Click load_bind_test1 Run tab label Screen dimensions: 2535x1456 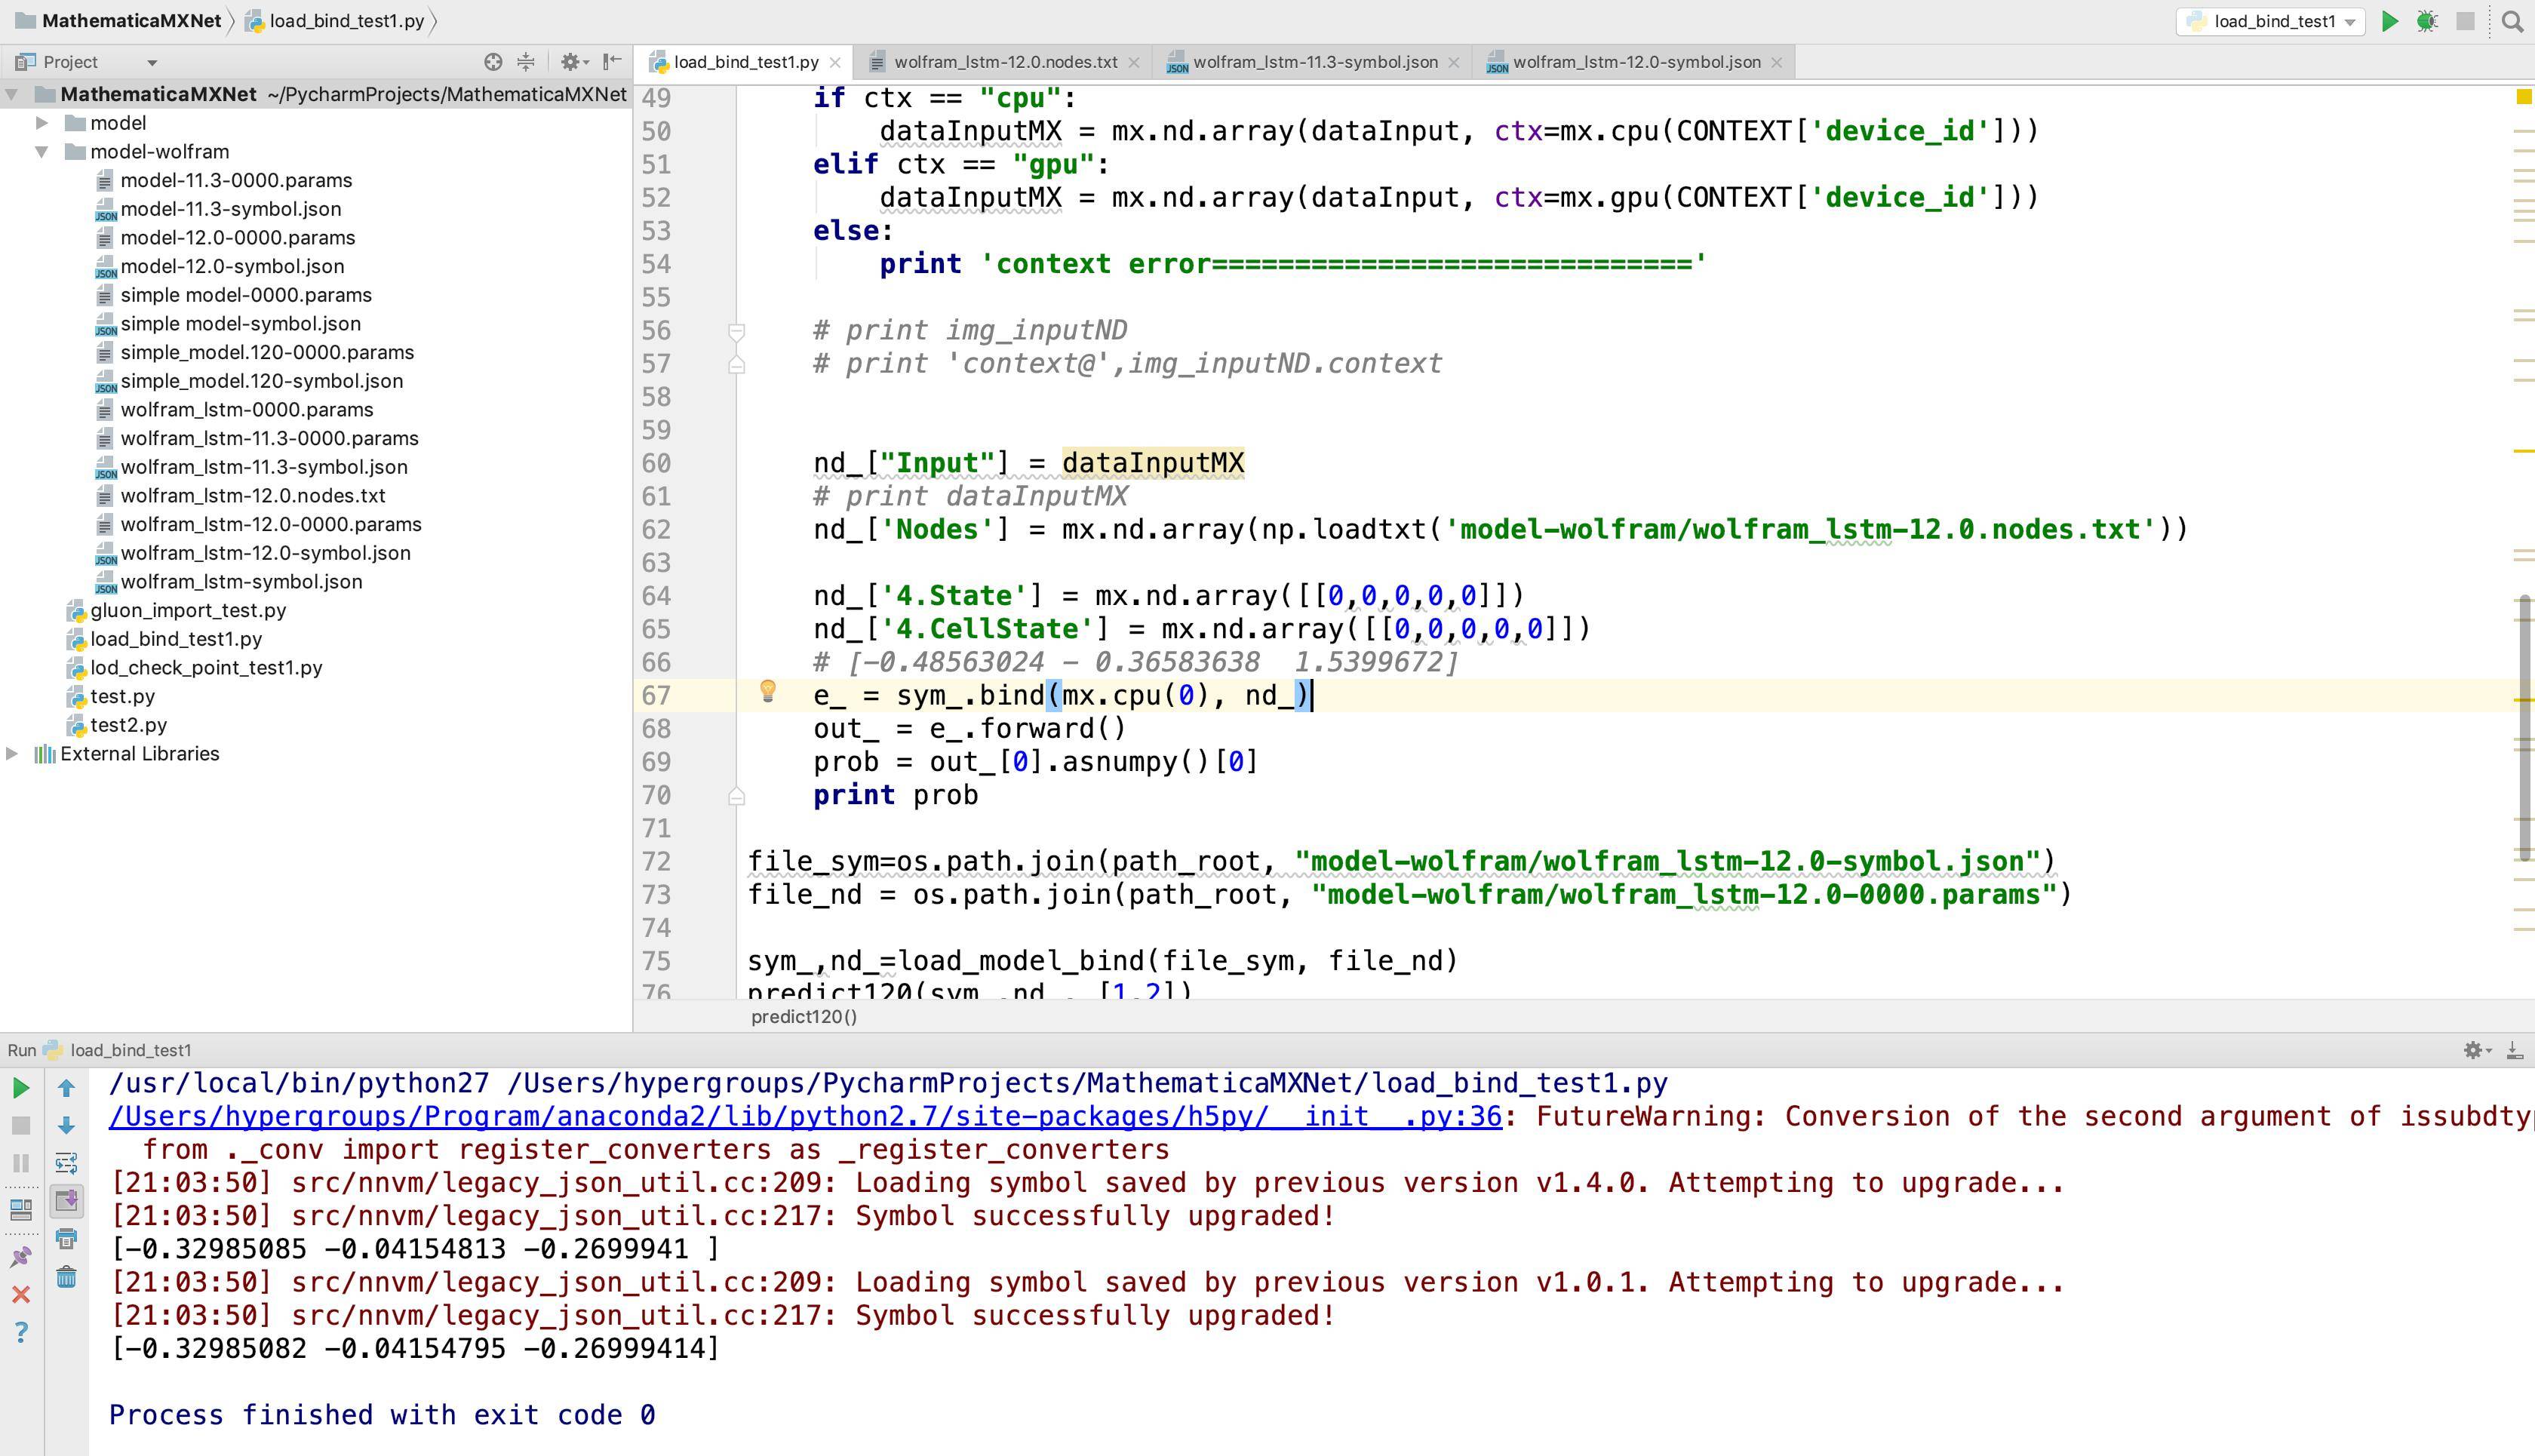[131, 1050]
